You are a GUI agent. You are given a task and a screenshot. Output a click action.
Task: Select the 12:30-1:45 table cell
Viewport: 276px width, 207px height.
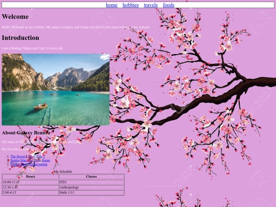pyautogui.click(x=31, y=187)
